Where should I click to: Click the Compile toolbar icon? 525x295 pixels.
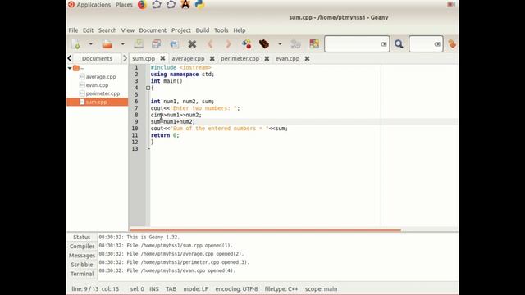click(x=246, y=43)
